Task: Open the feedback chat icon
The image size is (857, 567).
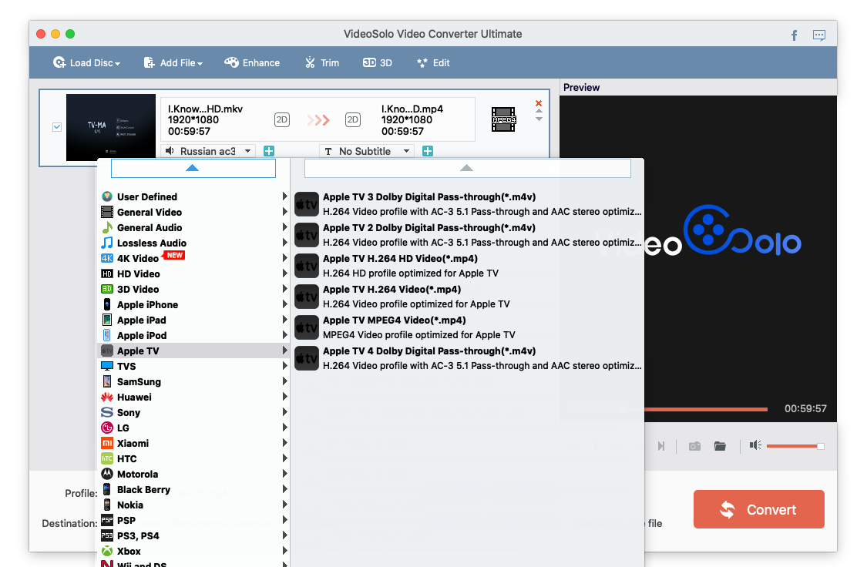Action: click(x=819, y=35)
